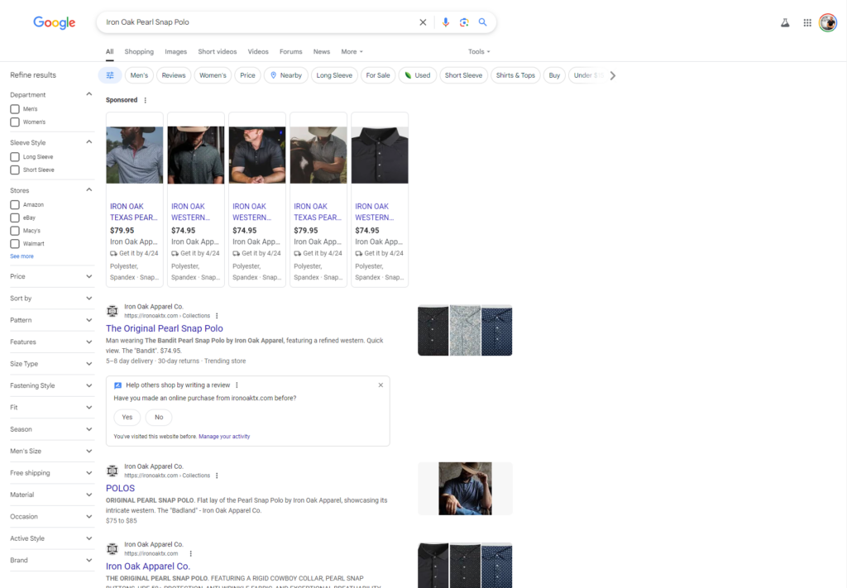This screenshot has height=588, width=847.
Task: Answer No to purchase question
Action: (x=159, y=417)
